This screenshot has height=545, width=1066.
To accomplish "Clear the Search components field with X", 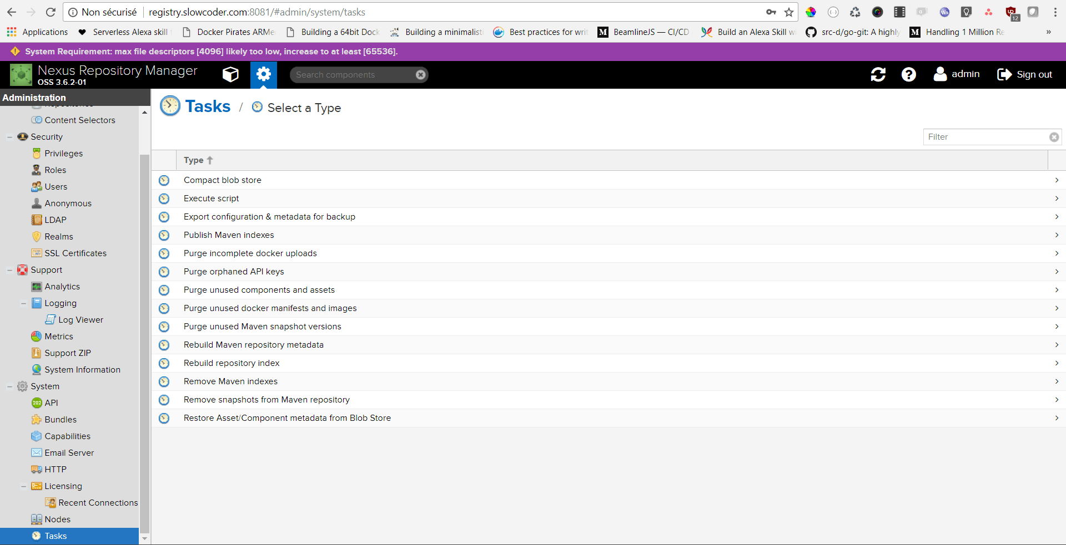I will pos(421,75).
